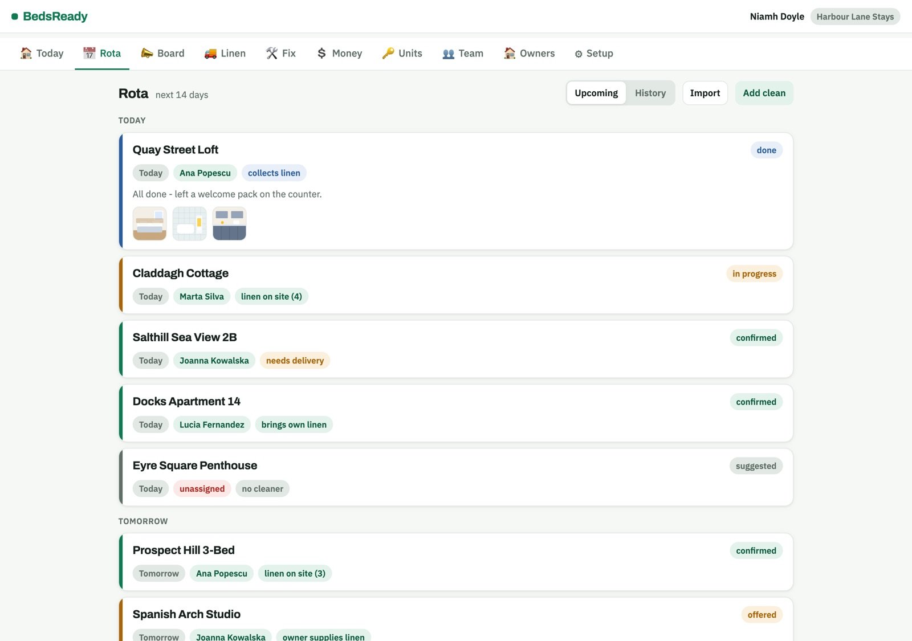Click the Import button
Screen dimensions: 912x641
(x=705, y=93)
